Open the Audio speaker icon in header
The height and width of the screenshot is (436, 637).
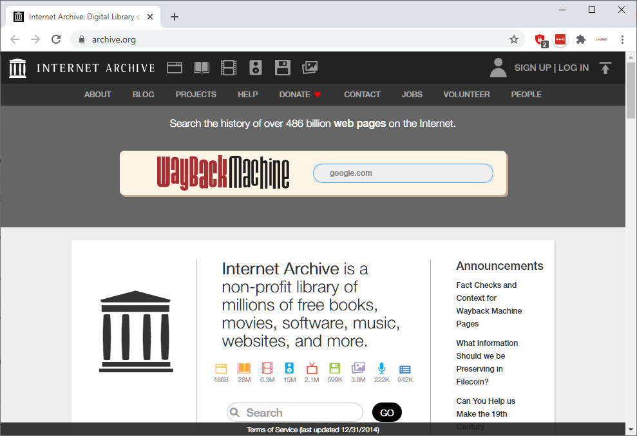256,68
